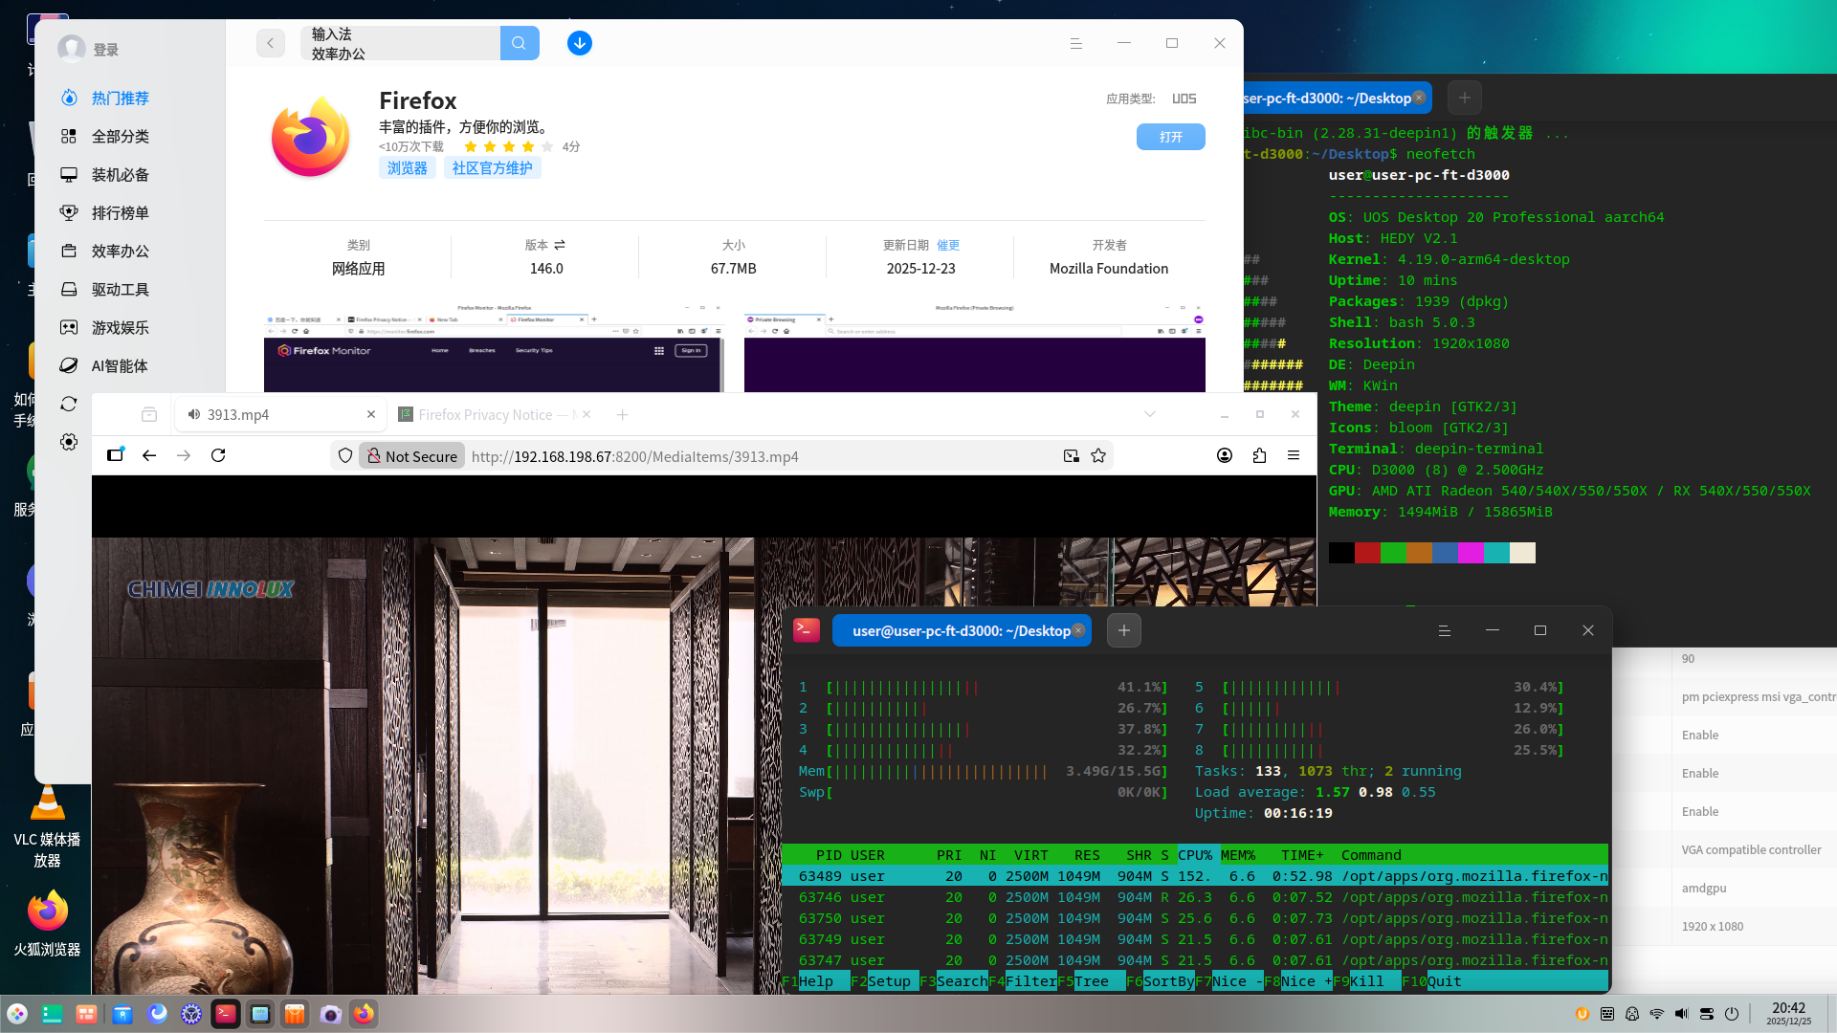Screen dimensions: 1837x1033
Task: Expand the Firefox list all tabs chevron
Action: point(1150,414)
